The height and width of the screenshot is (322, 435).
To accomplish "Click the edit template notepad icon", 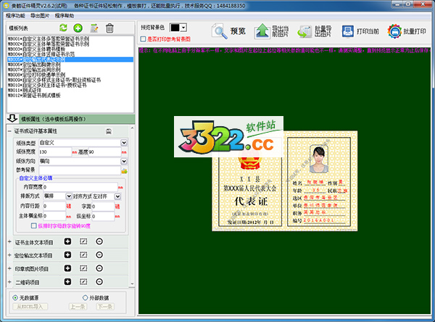I will [94, 28].
